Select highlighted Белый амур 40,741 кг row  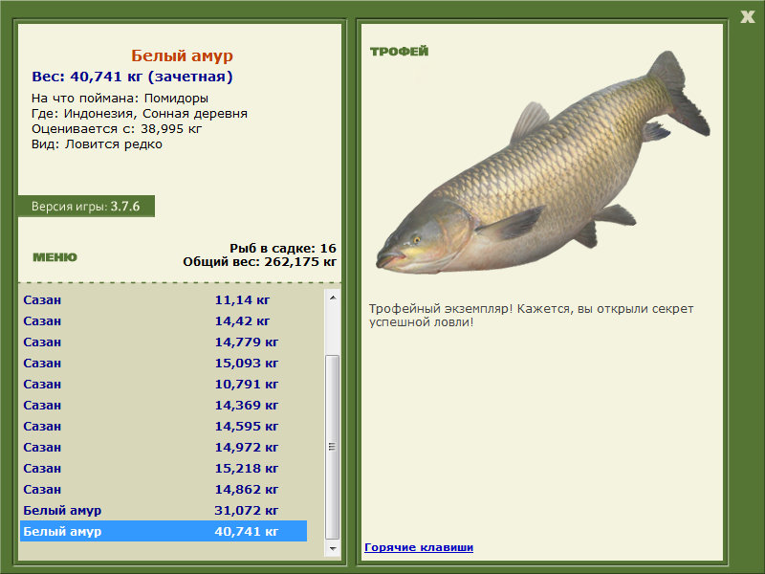pyautogui.click(x=164, y=531)
